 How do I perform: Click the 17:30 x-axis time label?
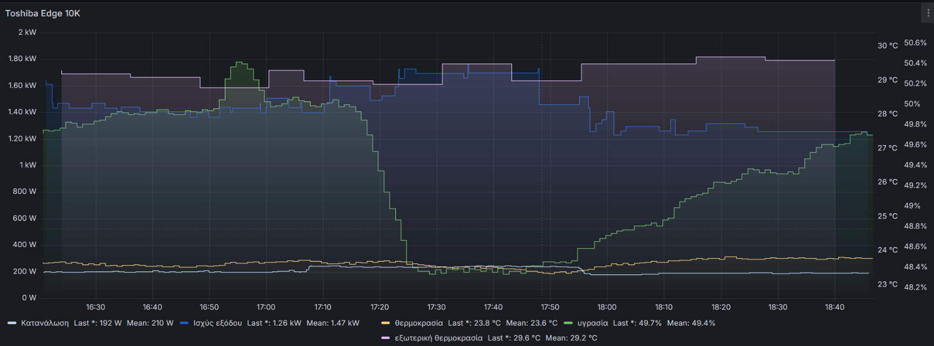tap(436, 307)
